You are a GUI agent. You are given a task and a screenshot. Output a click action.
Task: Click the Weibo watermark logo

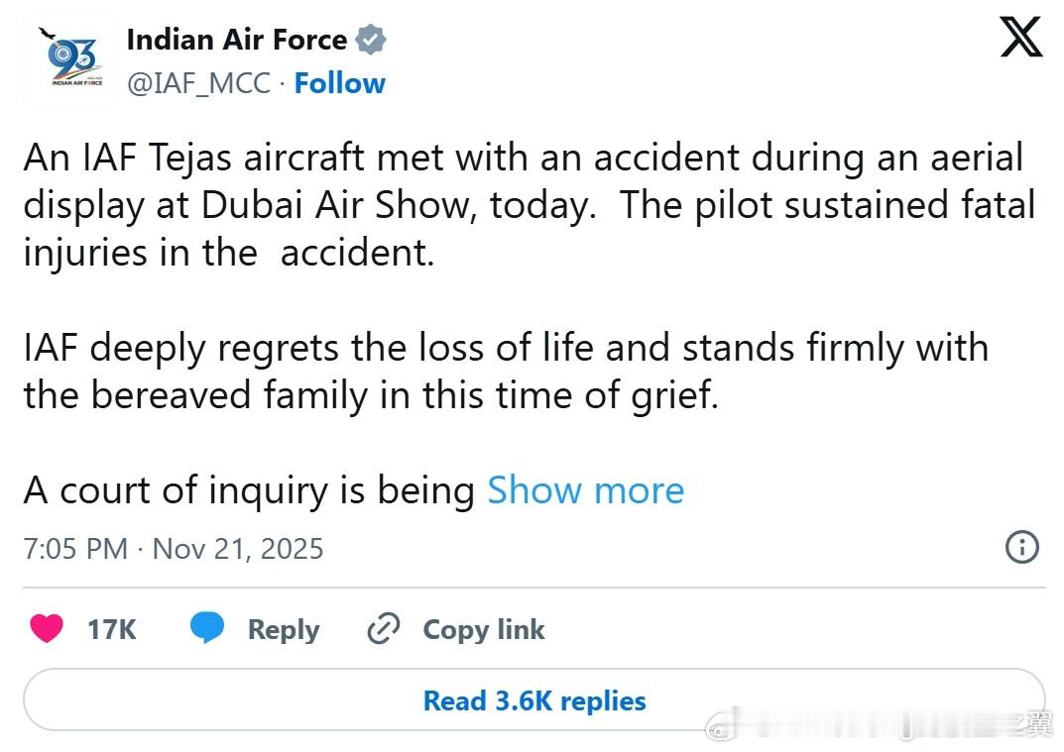pyautogui.click(x=721, y=730)
